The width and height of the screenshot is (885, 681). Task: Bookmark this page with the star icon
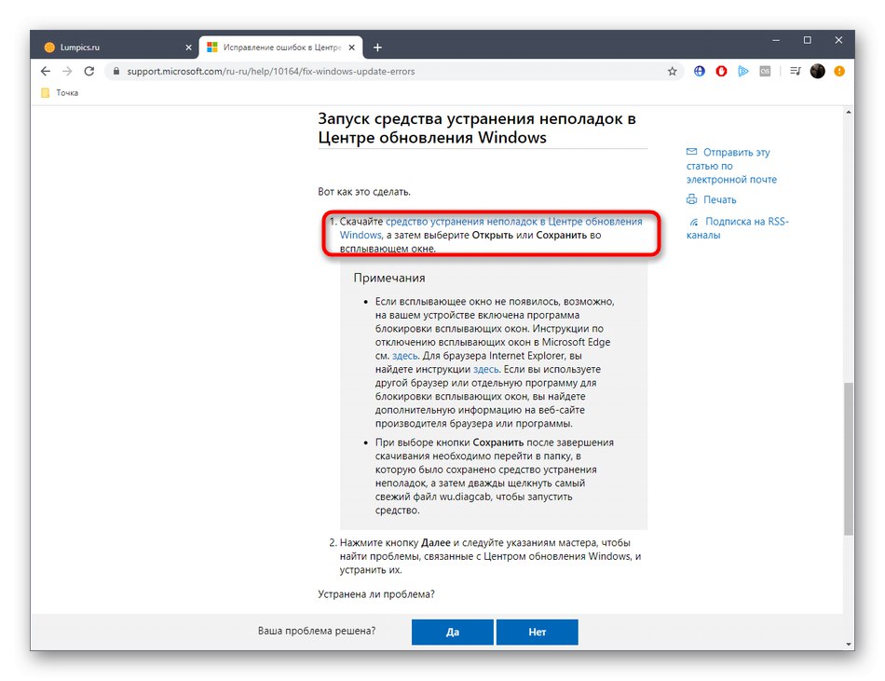(672, 71)
